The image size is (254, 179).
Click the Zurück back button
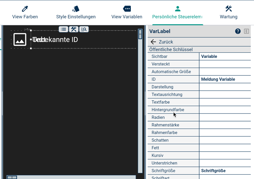166,42
